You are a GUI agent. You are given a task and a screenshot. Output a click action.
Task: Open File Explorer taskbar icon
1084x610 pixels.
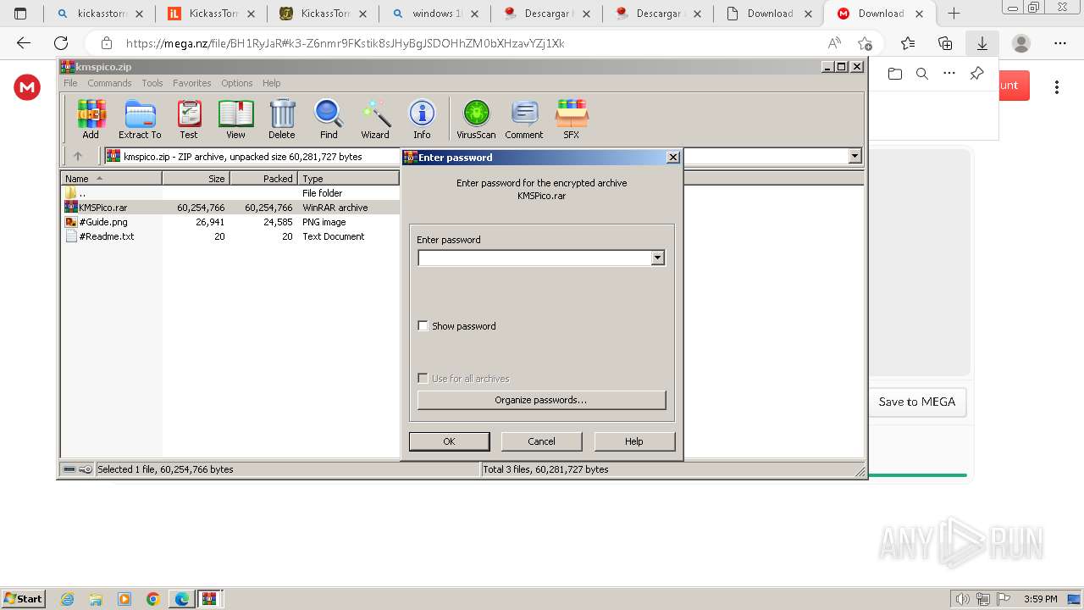96,599
